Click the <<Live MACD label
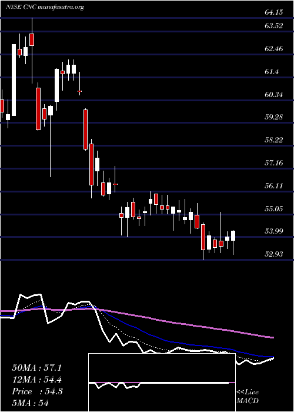Screen dimensions: 294x412 [248, 397]
